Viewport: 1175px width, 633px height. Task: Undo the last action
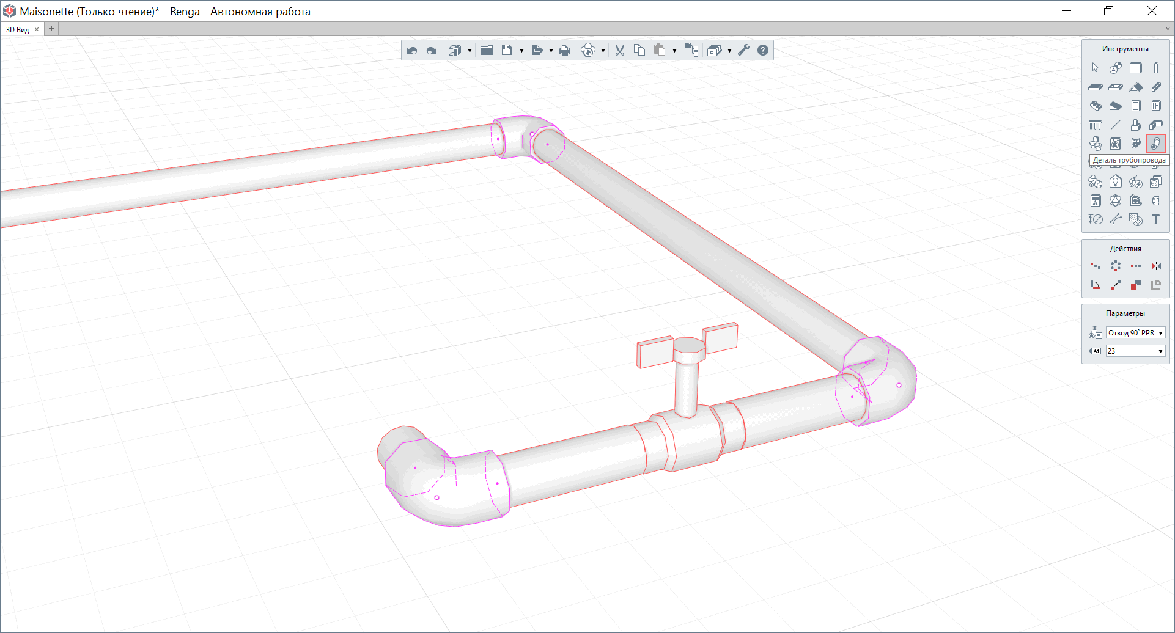tap(412, 51)
